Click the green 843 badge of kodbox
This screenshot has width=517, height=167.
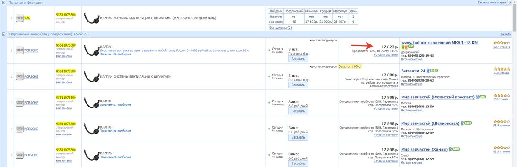[411, 47]
